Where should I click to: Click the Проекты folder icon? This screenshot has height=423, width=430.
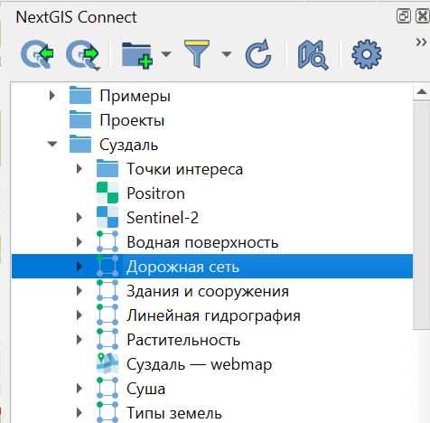click(80, 119)
